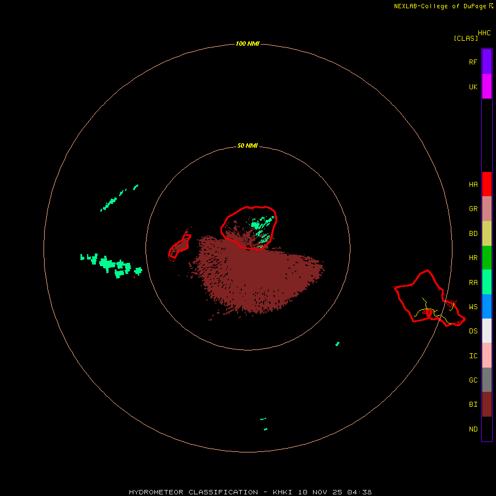Click the Hydrometeor Classification caption text
Image resolution: width=496 pixels, height=496 pixels.
pos(250,492)
